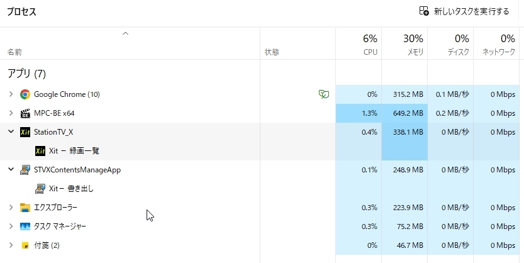524x263 pixels.
Task: Collapse the STVXContentsManageApp group
Action: click(11, 169)
